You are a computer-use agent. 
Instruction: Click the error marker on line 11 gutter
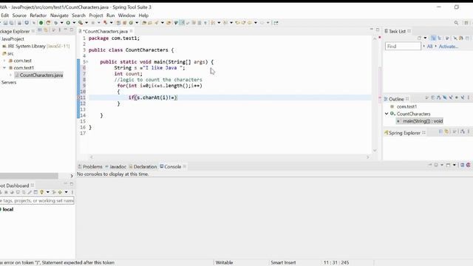[x=79, y=98]
